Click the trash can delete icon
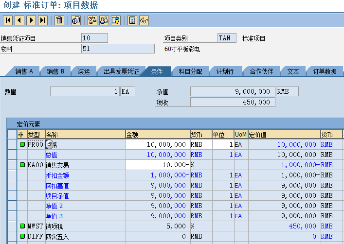The height and width of the screenshot is (244, 344). [59, 20]
